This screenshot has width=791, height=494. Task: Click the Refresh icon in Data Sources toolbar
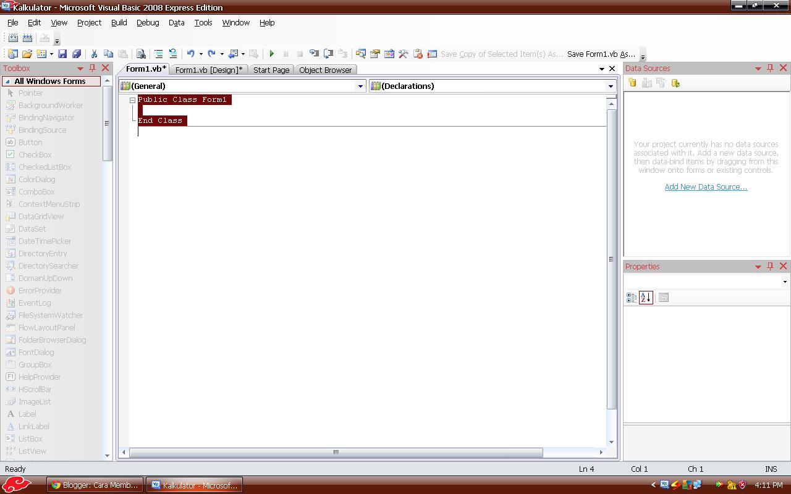675,83
